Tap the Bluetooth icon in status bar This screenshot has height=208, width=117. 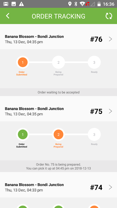[x=76, y=4]
